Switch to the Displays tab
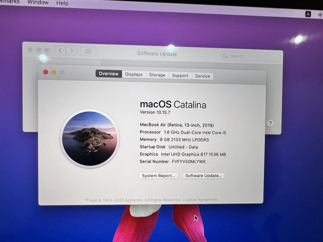323x242 pixels. [x=134, y=74]
